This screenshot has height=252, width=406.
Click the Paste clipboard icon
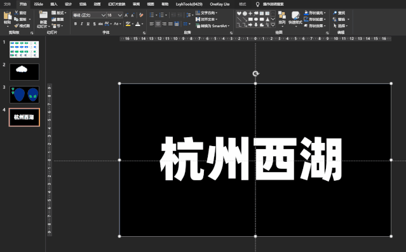coord(7,16)
